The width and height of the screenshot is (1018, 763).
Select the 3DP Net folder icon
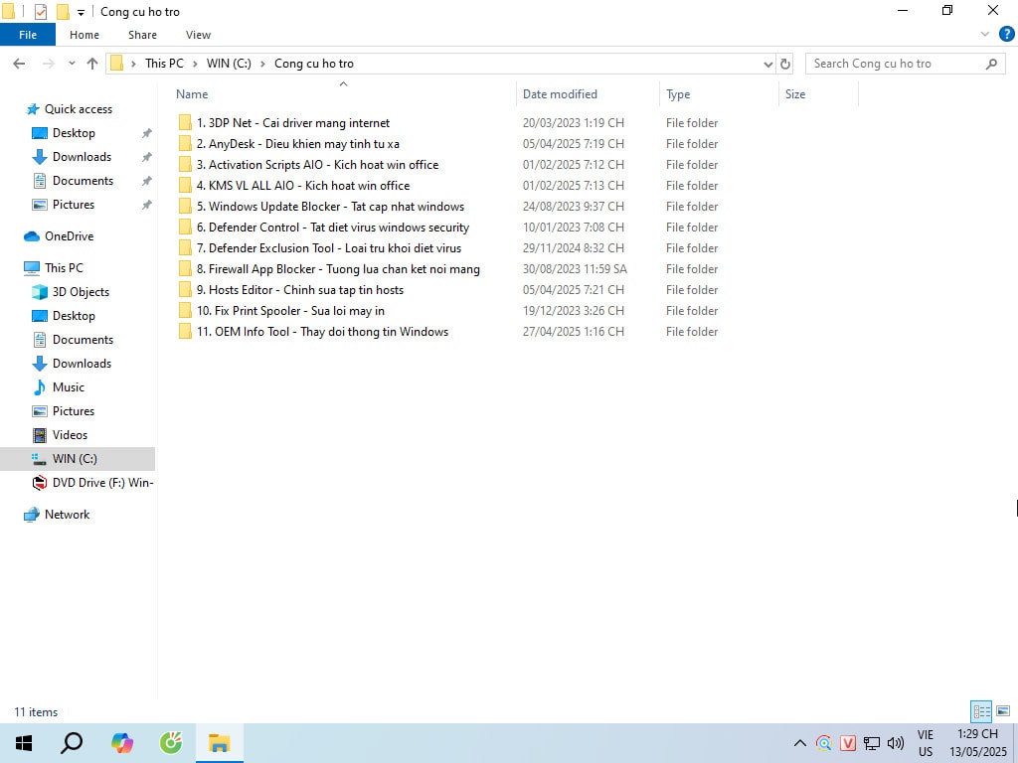click(x=185, y=122)
